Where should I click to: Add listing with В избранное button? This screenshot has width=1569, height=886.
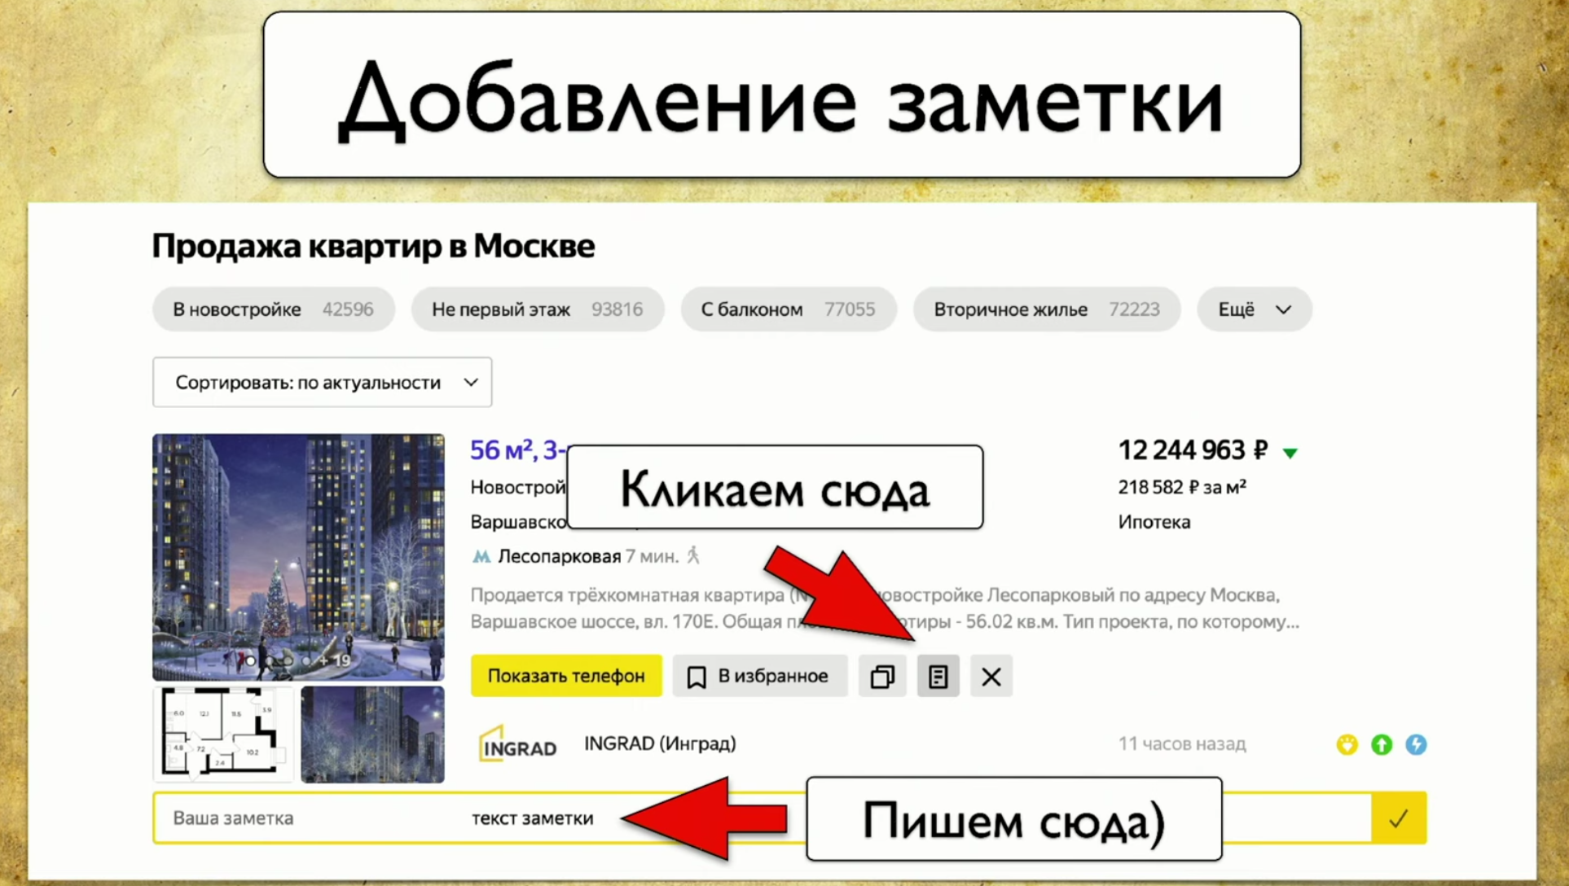click(759, 676)
